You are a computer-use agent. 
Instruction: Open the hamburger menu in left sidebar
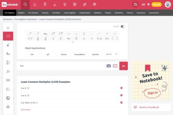pos(8,28)
